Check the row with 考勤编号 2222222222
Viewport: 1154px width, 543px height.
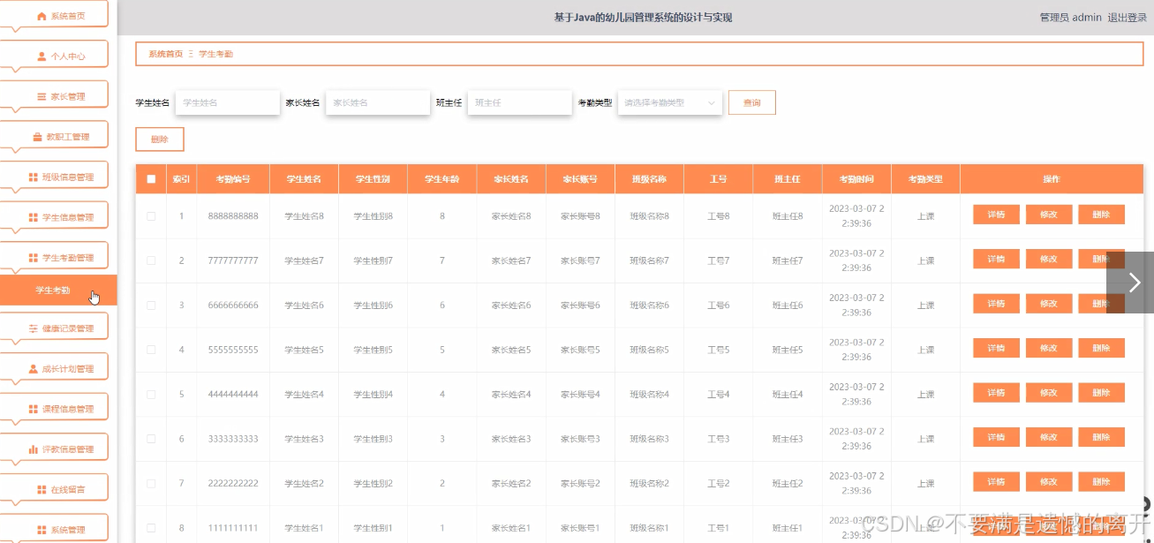tap(151, 484)
